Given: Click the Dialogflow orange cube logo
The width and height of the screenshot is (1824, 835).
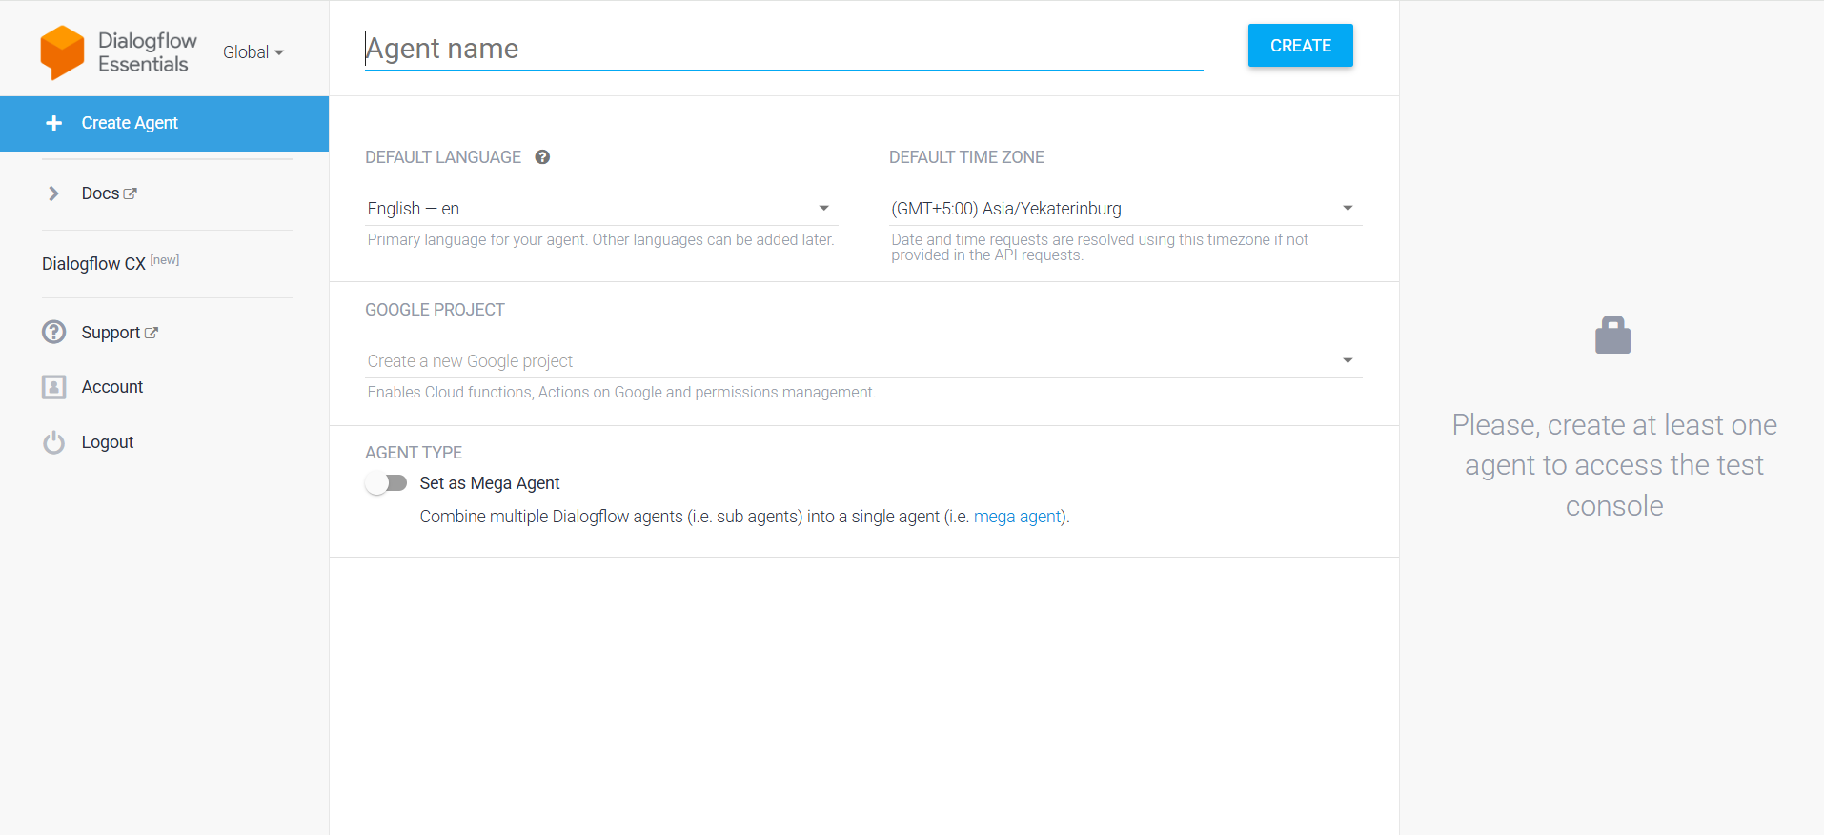Looking at the screenshot, I should click(x=62, y=52).
